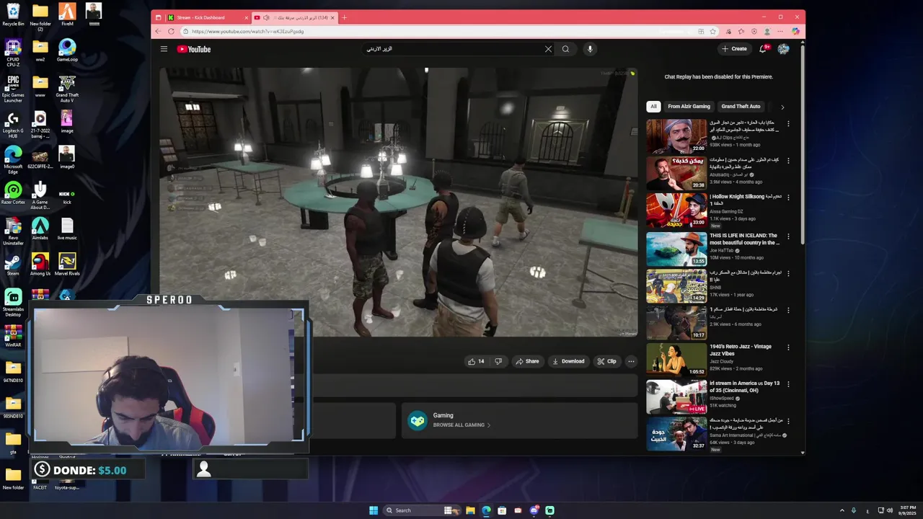Image resolution: width=923 pixels, height=519 pixels.
Task: Open IShowSpeed live stream thumbnail
Action: click(676, 396)
